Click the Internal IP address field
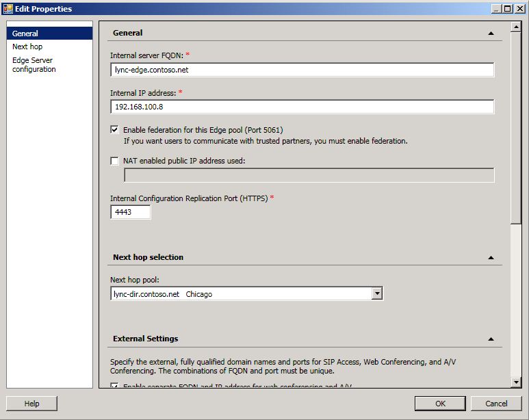The height and width of the screenshot is (420, 529). click(302, 107)
